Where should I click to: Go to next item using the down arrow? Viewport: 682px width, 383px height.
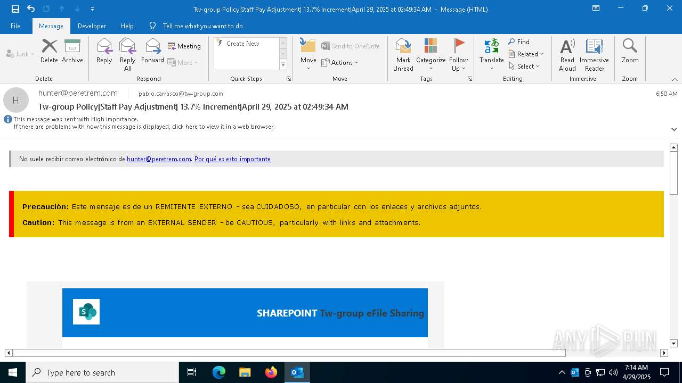coord(77,9)
